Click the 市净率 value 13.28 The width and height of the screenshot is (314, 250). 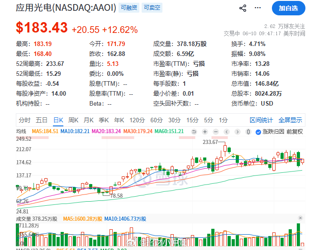click(x=262, y=64)
